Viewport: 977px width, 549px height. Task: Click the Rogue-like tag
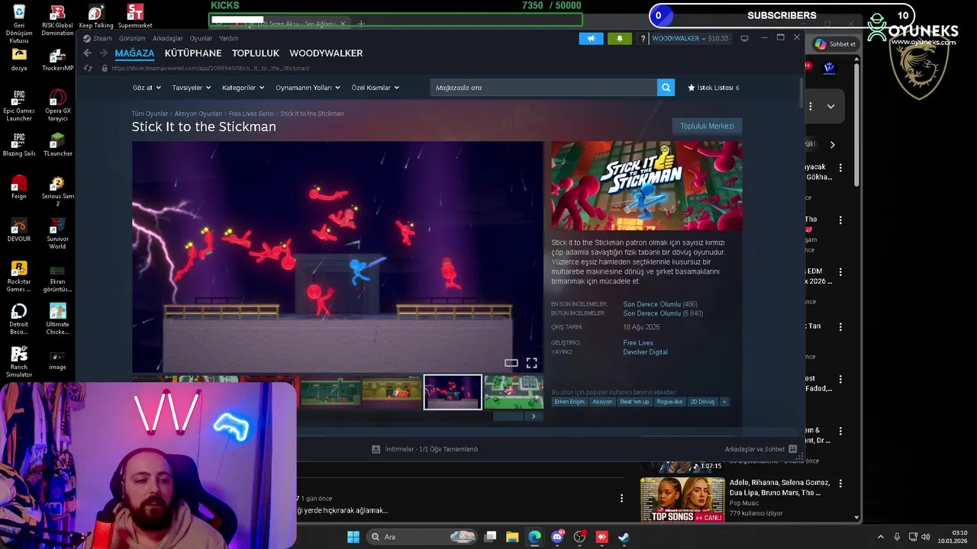(x=669, y=402)
